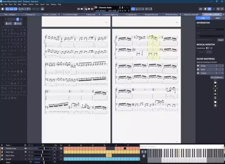This screenshot has height=164, width=225.
Task: Add a new track with plus icon
Action: [2, 145]
